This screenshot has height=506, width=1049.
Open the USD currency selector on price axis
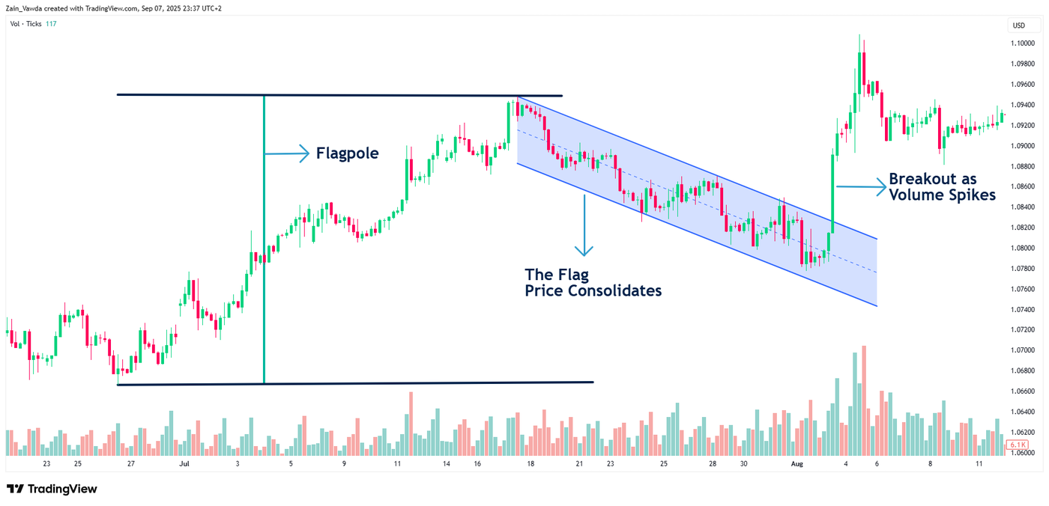[x=1018, y=25]
